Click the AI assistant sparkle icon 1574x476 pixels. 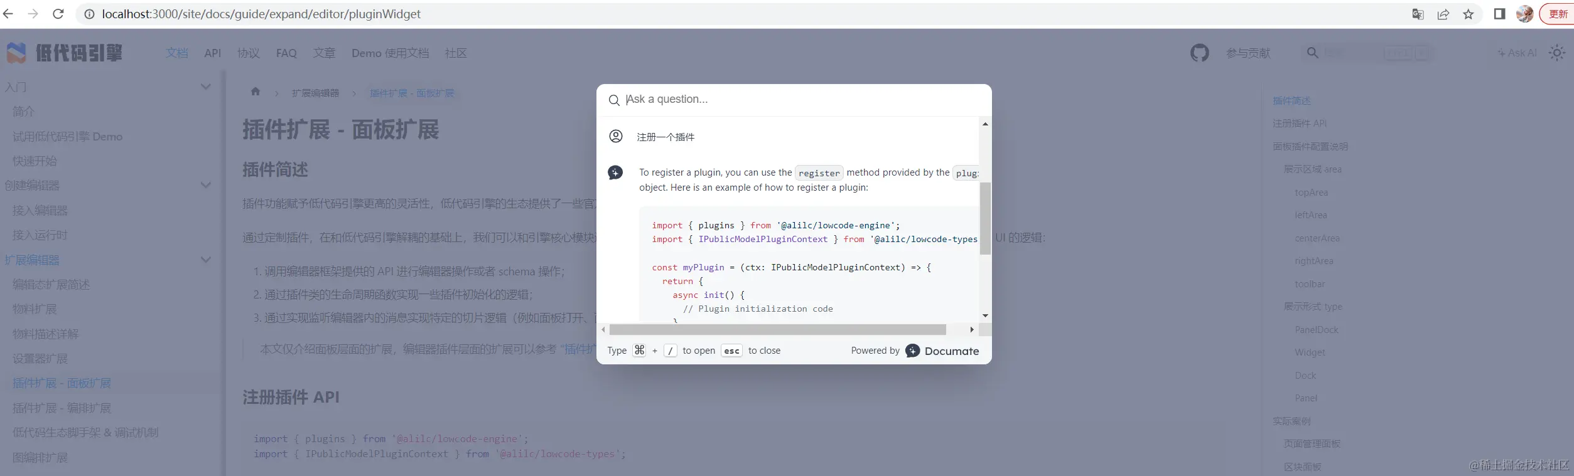[x=615, y=172]
